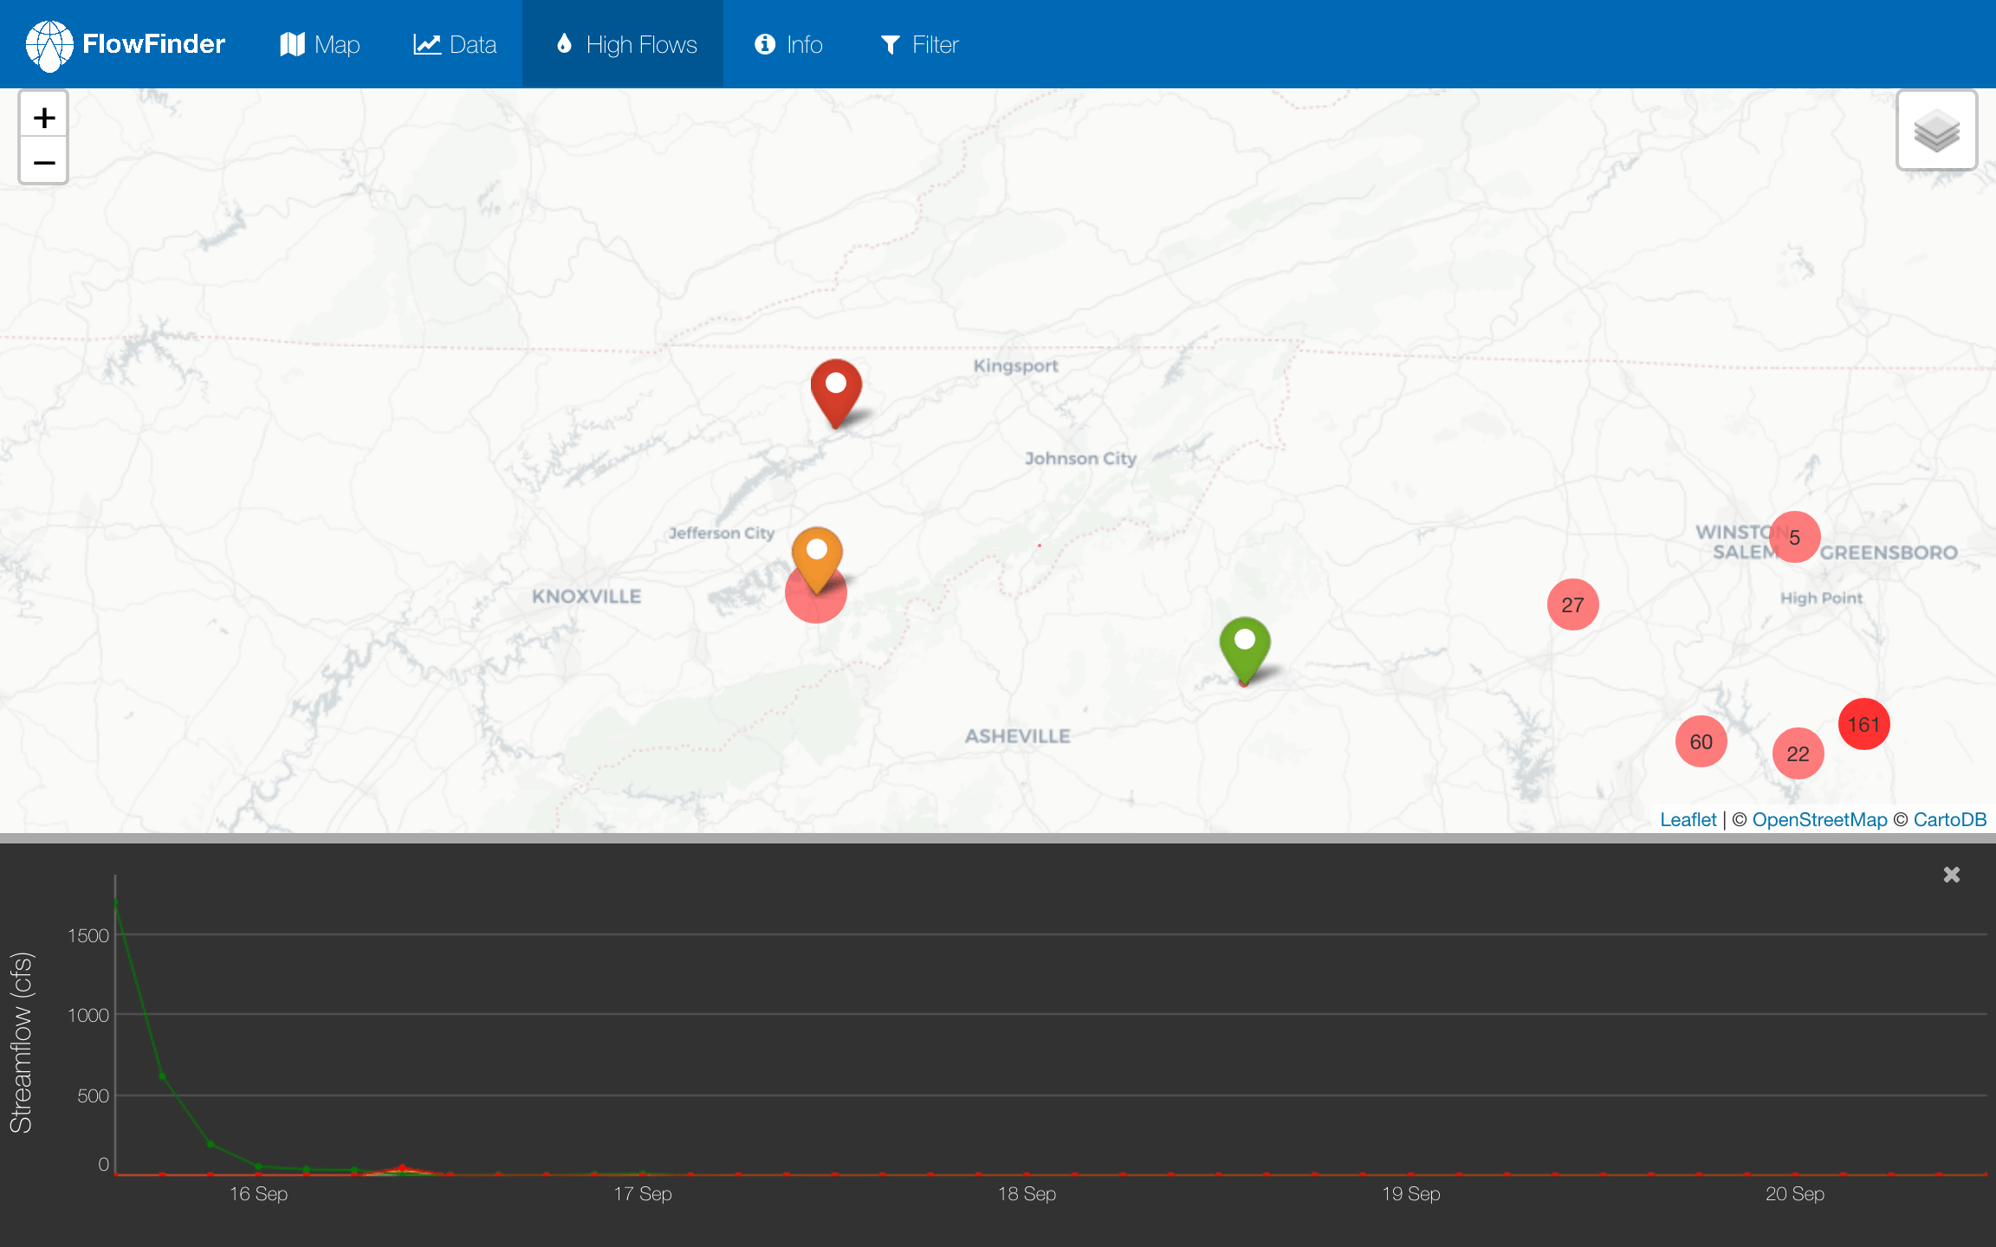Image resolution: width=1996 pixels, height=1247 pixels.
Task: Expand the cluster marker labeled 22
Action: pos(1798,753)
